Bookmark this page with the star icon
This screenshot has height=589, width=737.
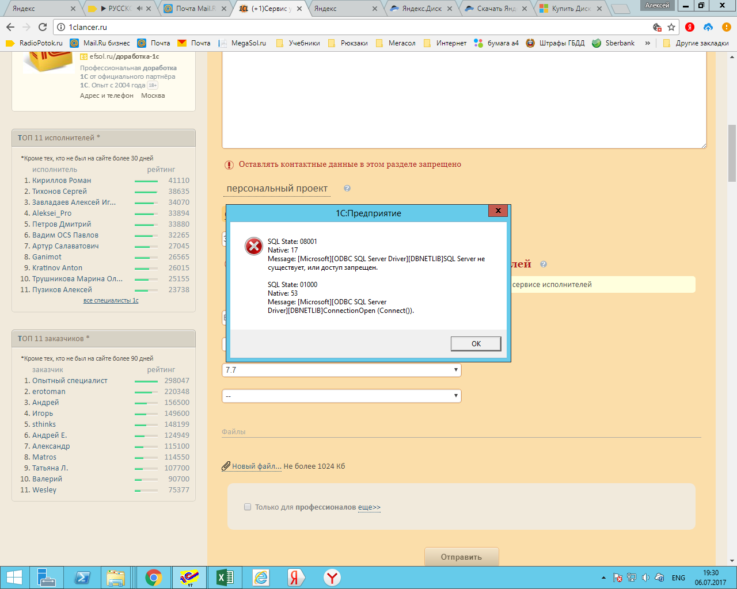click(x=671, y=27)
